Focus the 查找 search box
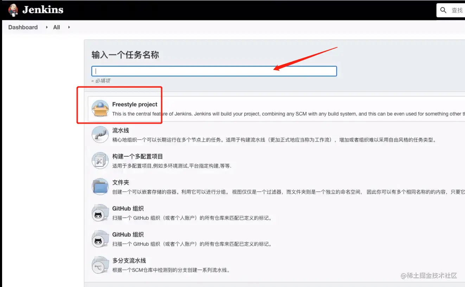 click(451, 10)
